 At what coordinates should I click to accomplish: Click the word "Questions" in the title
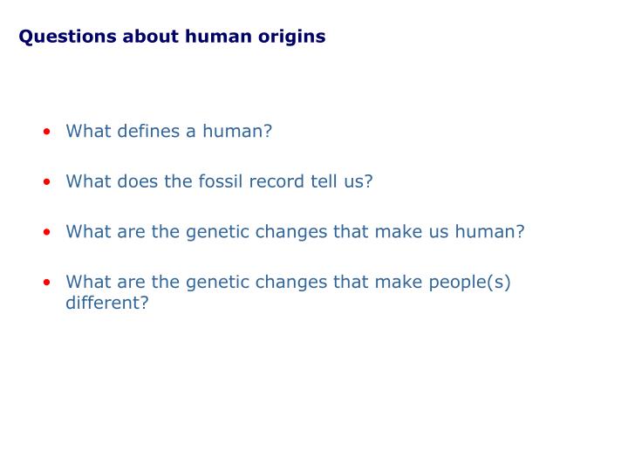(68, 37)
